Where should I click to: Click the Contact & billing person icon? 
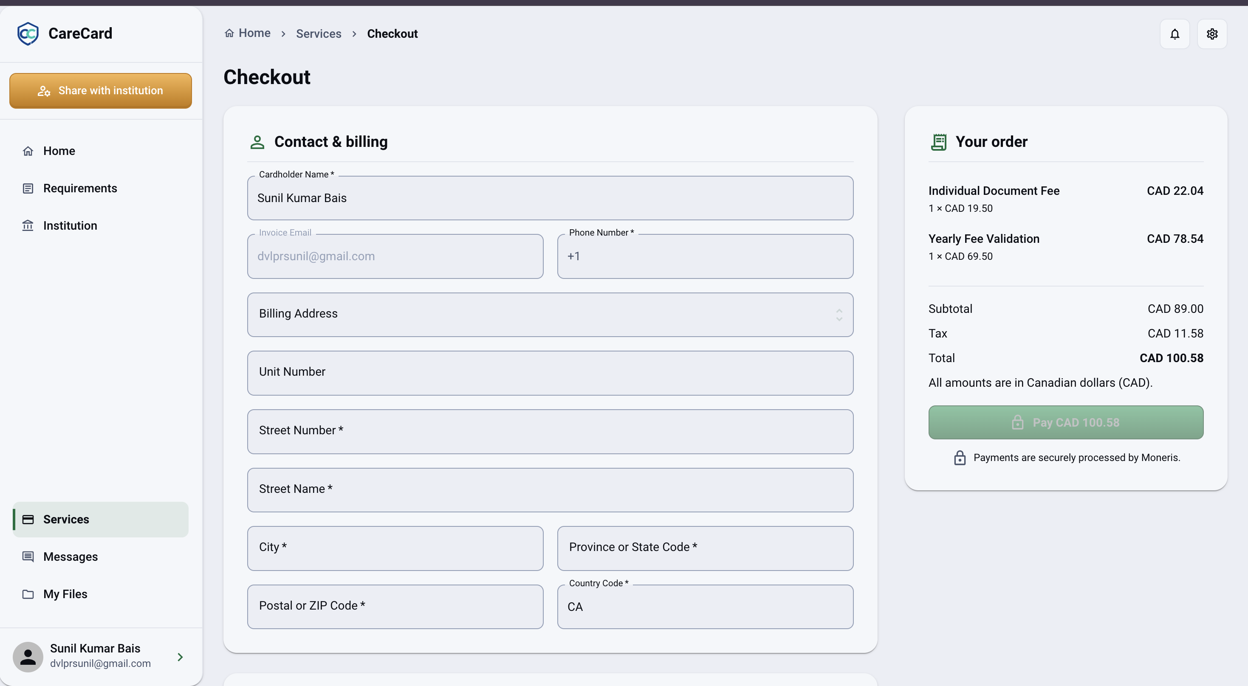click(257, 142)
